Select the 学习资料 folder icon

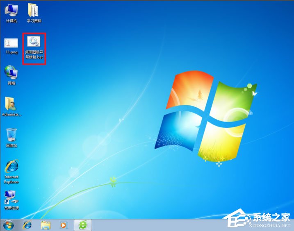(34, 10)
